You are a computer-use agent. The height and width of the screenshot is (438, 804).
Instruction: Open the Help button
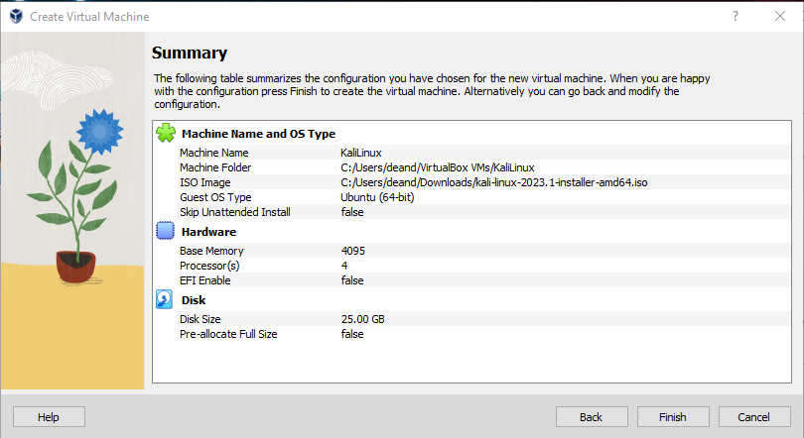point(49,417)
